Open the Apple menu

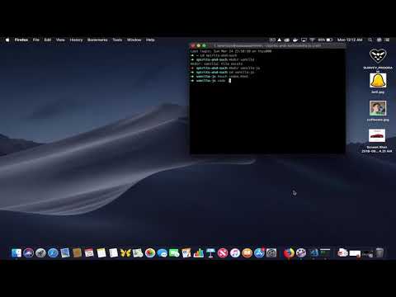tap(7, 40)
